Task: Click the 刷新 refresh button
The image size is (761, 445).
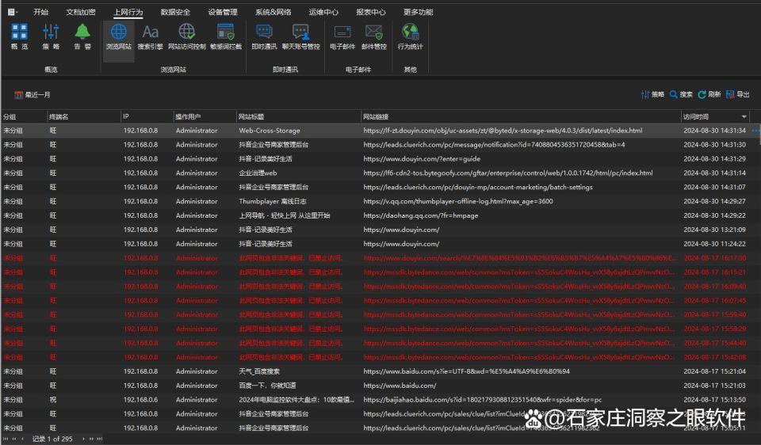Action: pyautogui.click(x=709, y=94)
